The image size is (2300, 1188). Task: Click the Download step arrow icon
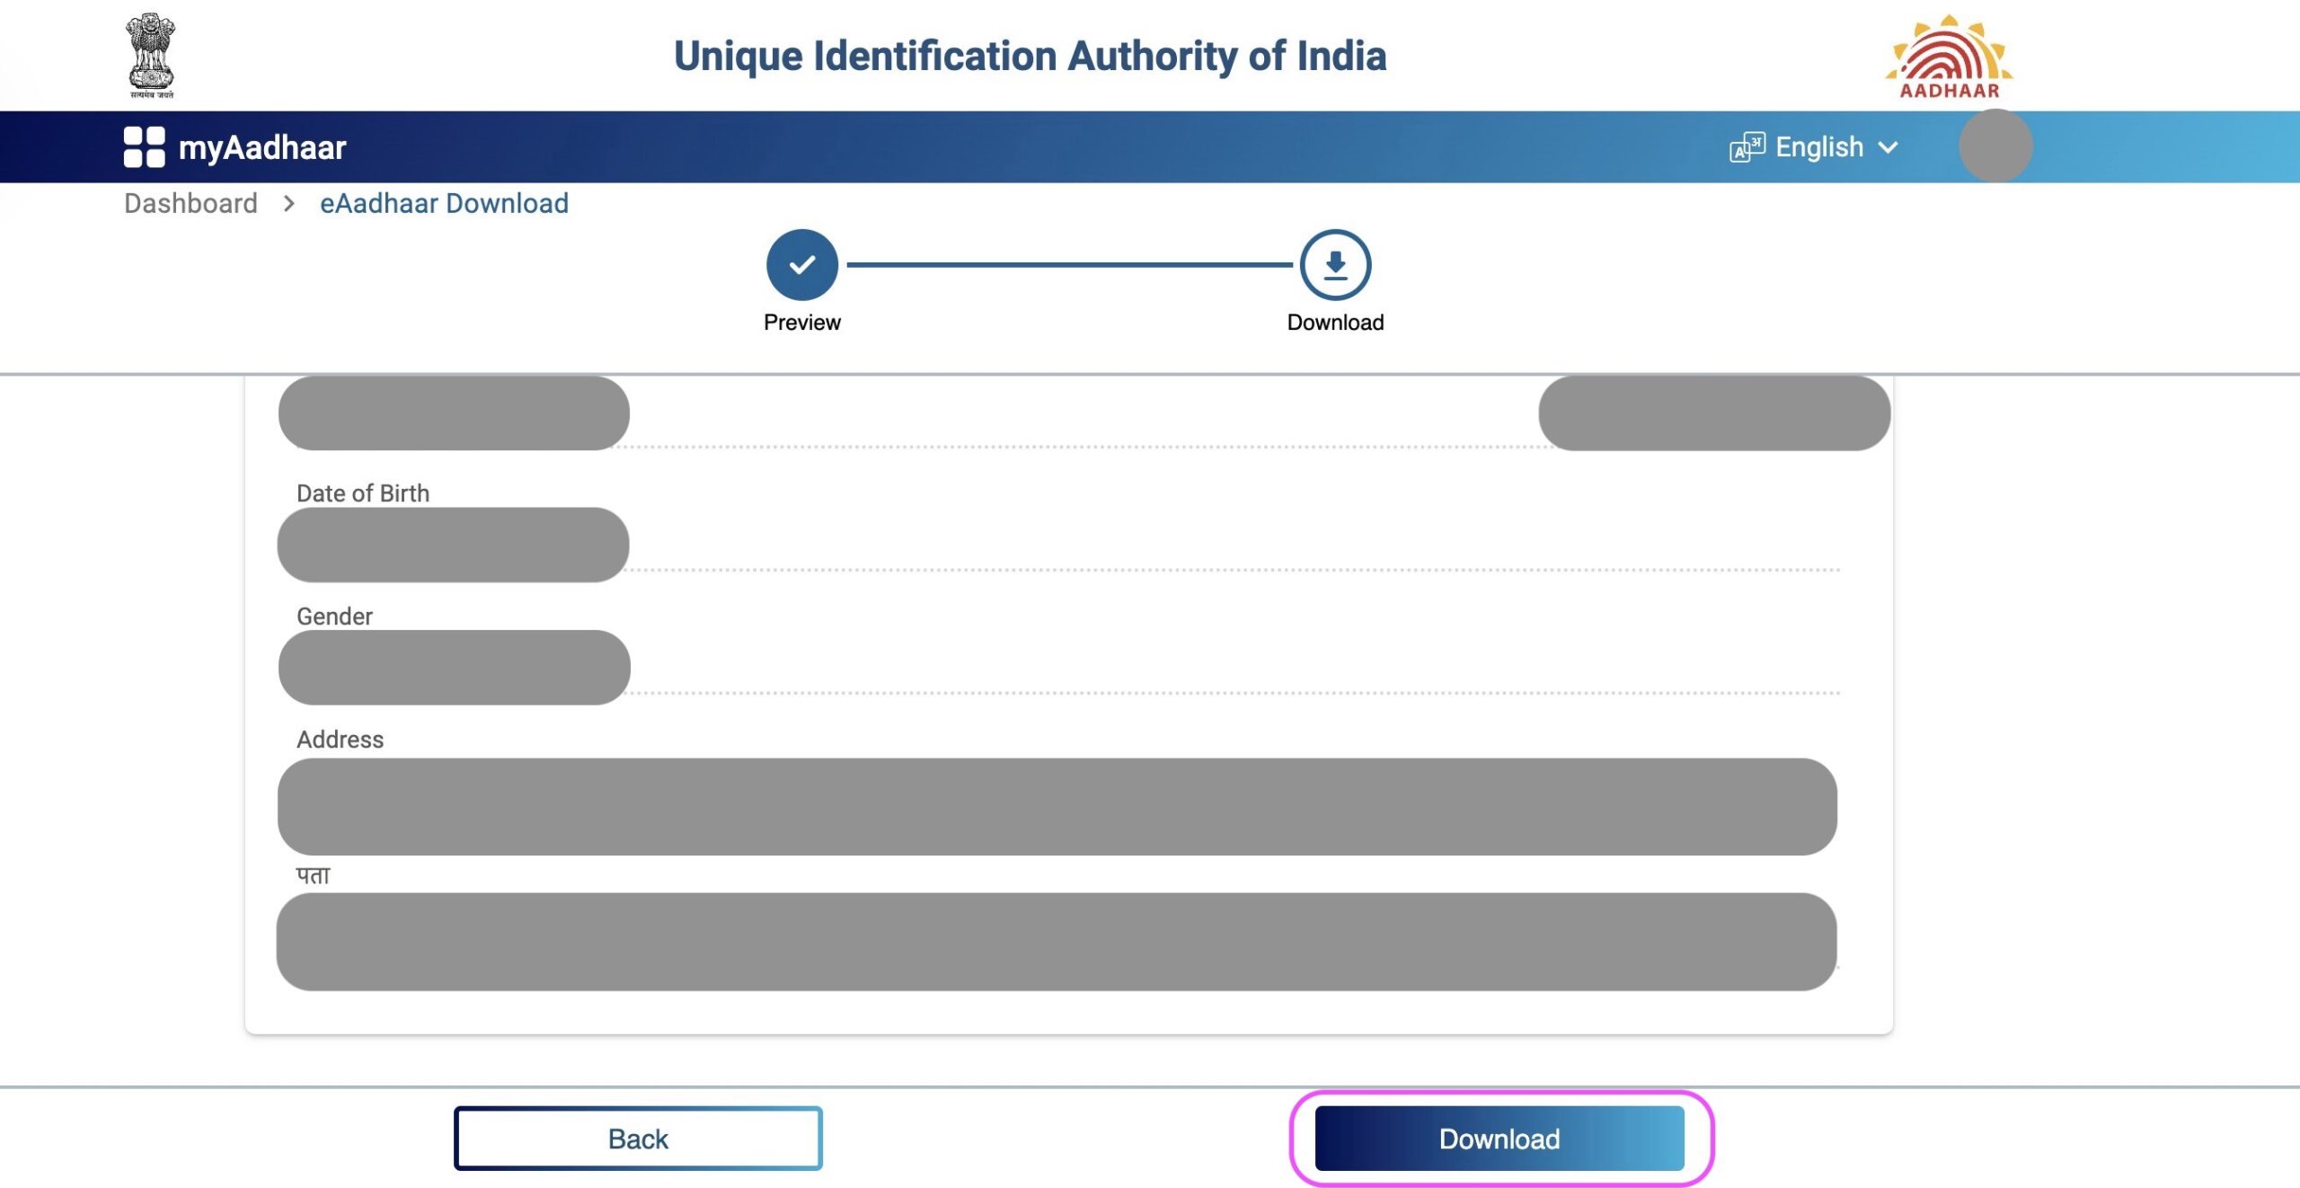pyautogui.click(x=1335, y=264)
